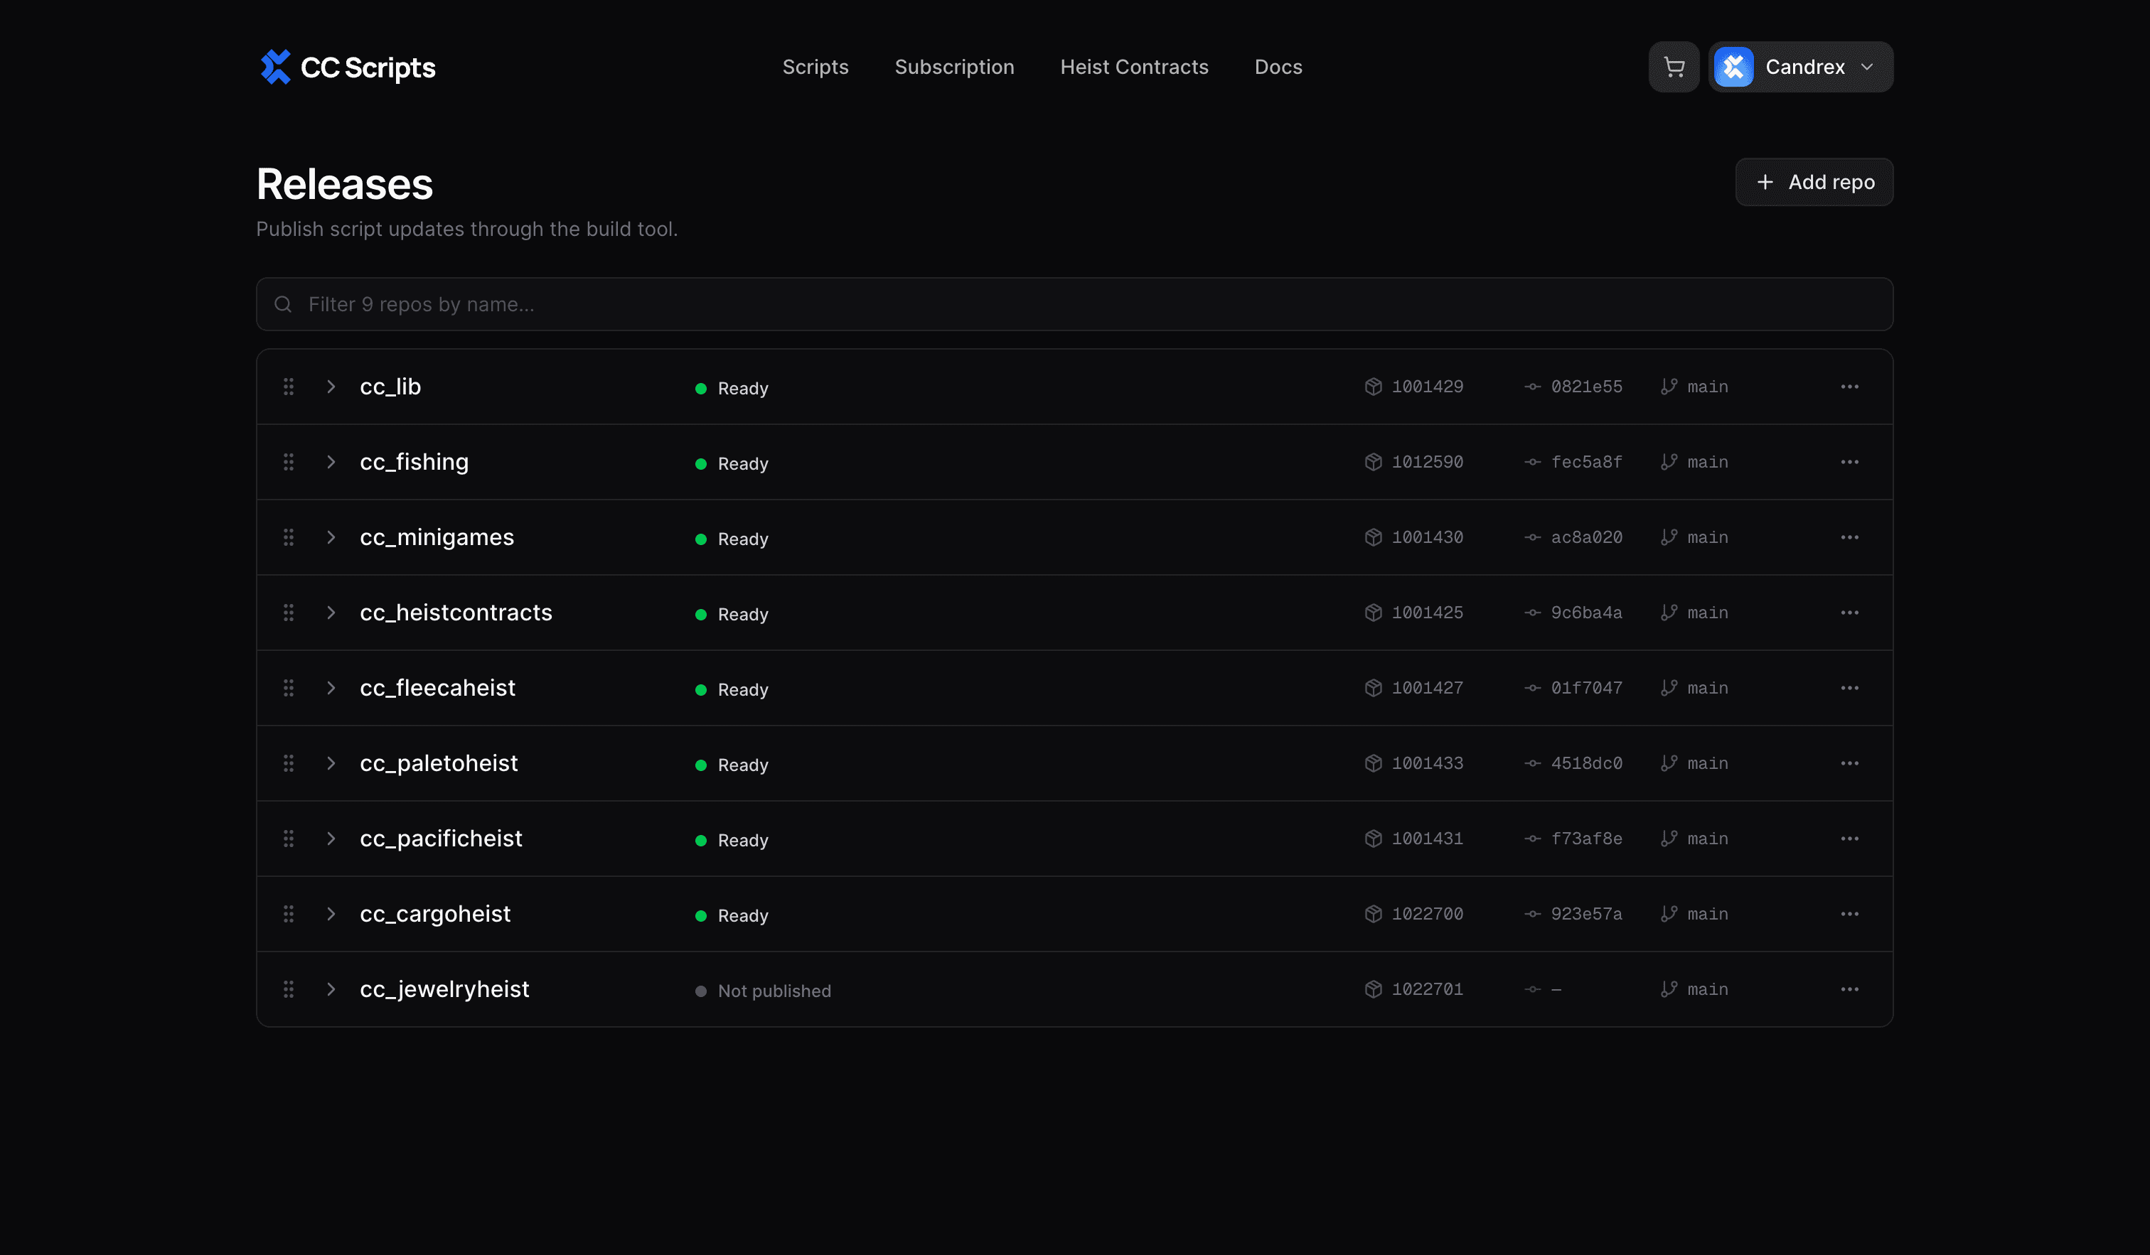The height and width of the screenshot is (1255, 2150).
Task: Click the package icon beside 1012590
Action: (x=1373, y=461)
